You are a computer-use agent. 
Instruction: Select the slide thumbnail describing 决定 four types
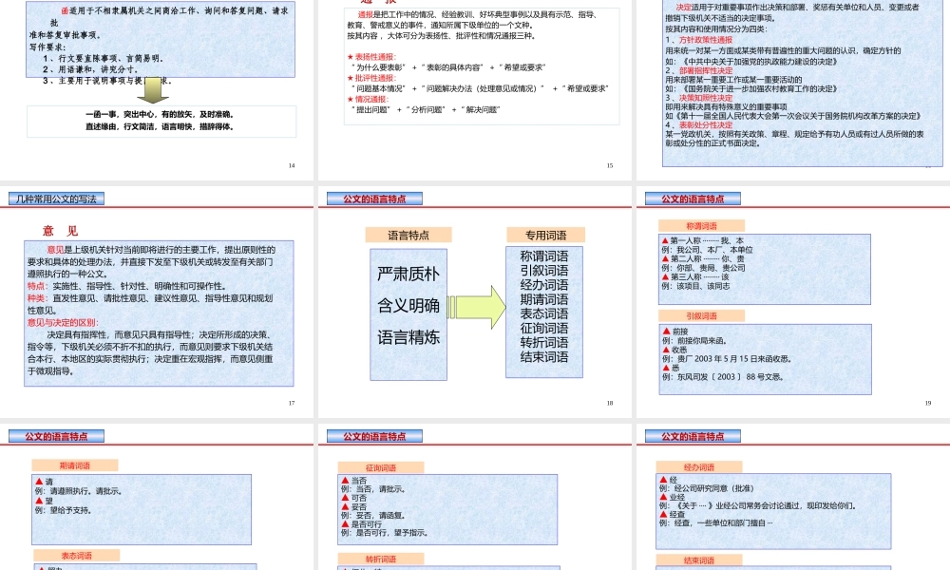click(x=793, y=89)
